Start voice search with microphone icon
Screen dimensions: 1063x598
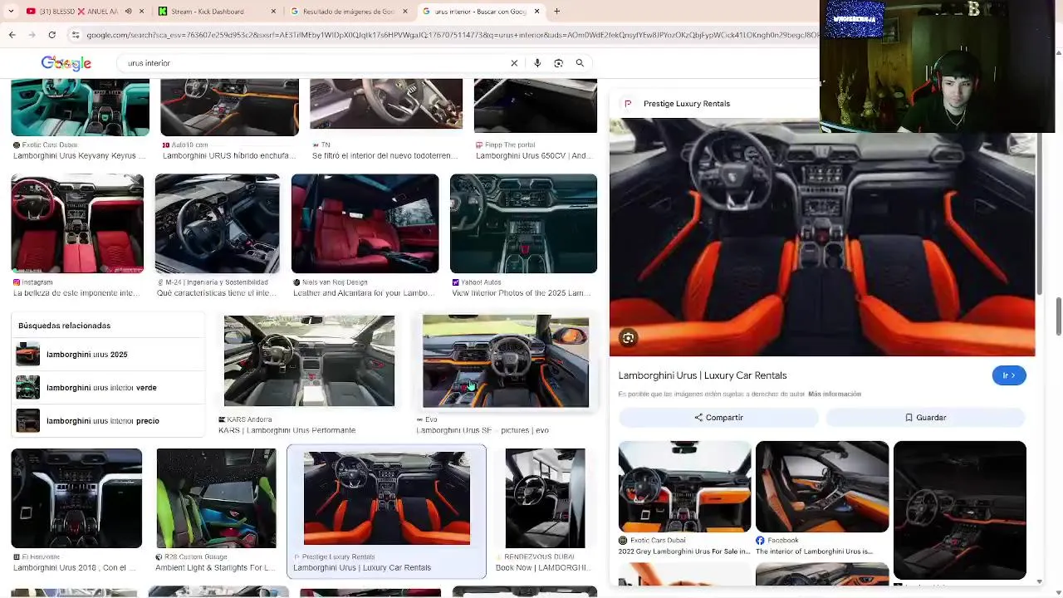(x=537, y=63)
